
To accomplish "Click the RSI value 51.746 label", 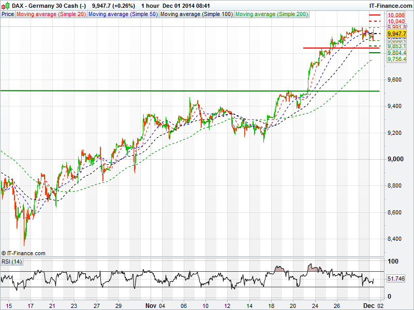I will coord(396,278).
